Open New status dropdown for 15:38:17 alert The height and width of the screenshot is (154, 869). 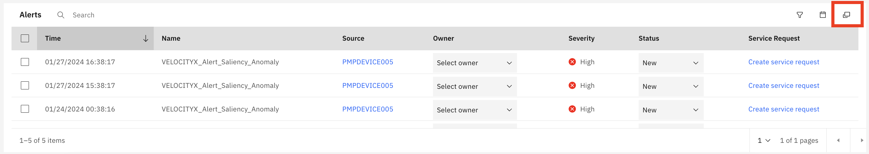coord(671,86)
